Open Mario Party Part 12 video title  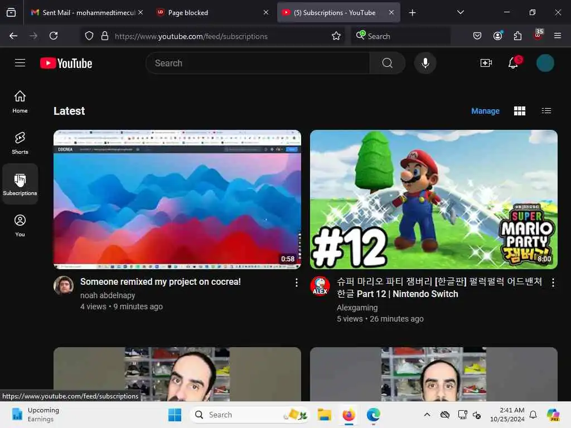click(x=439, y=288)
